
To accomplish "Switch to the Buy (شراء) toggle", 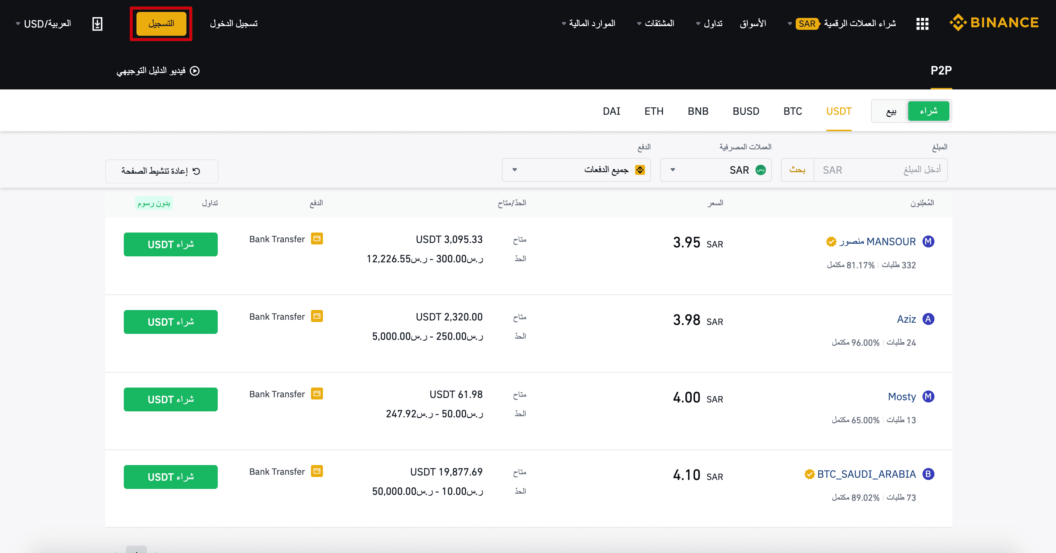I will (928, 111).
